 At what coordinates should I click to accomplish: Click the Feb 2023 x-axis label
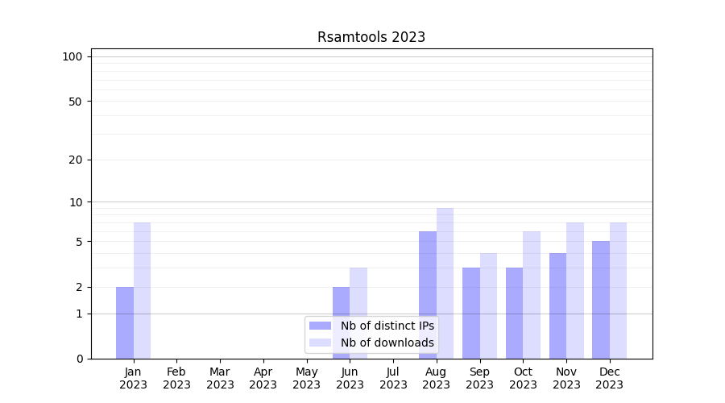tap(176, 378)
